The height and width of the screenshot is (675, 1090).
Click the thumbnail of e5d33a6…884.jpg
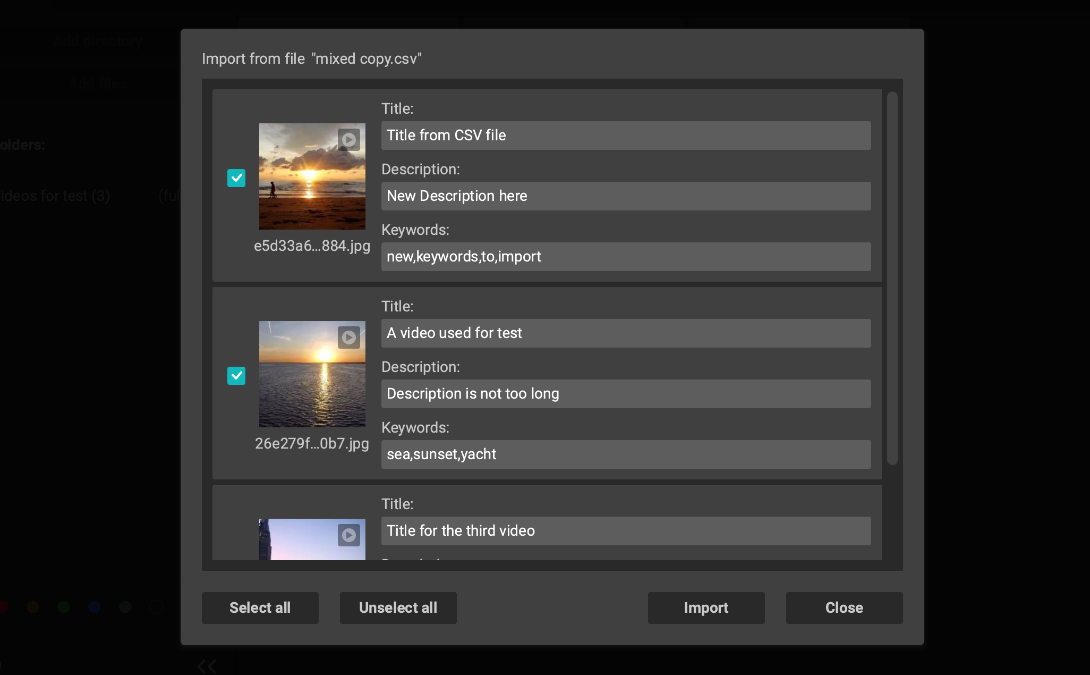(x=312, y=176)
